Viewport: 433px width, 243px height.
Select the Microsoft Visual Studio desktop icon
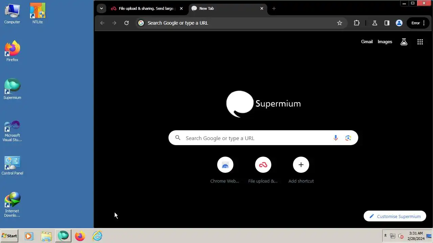tap(12, 131)
